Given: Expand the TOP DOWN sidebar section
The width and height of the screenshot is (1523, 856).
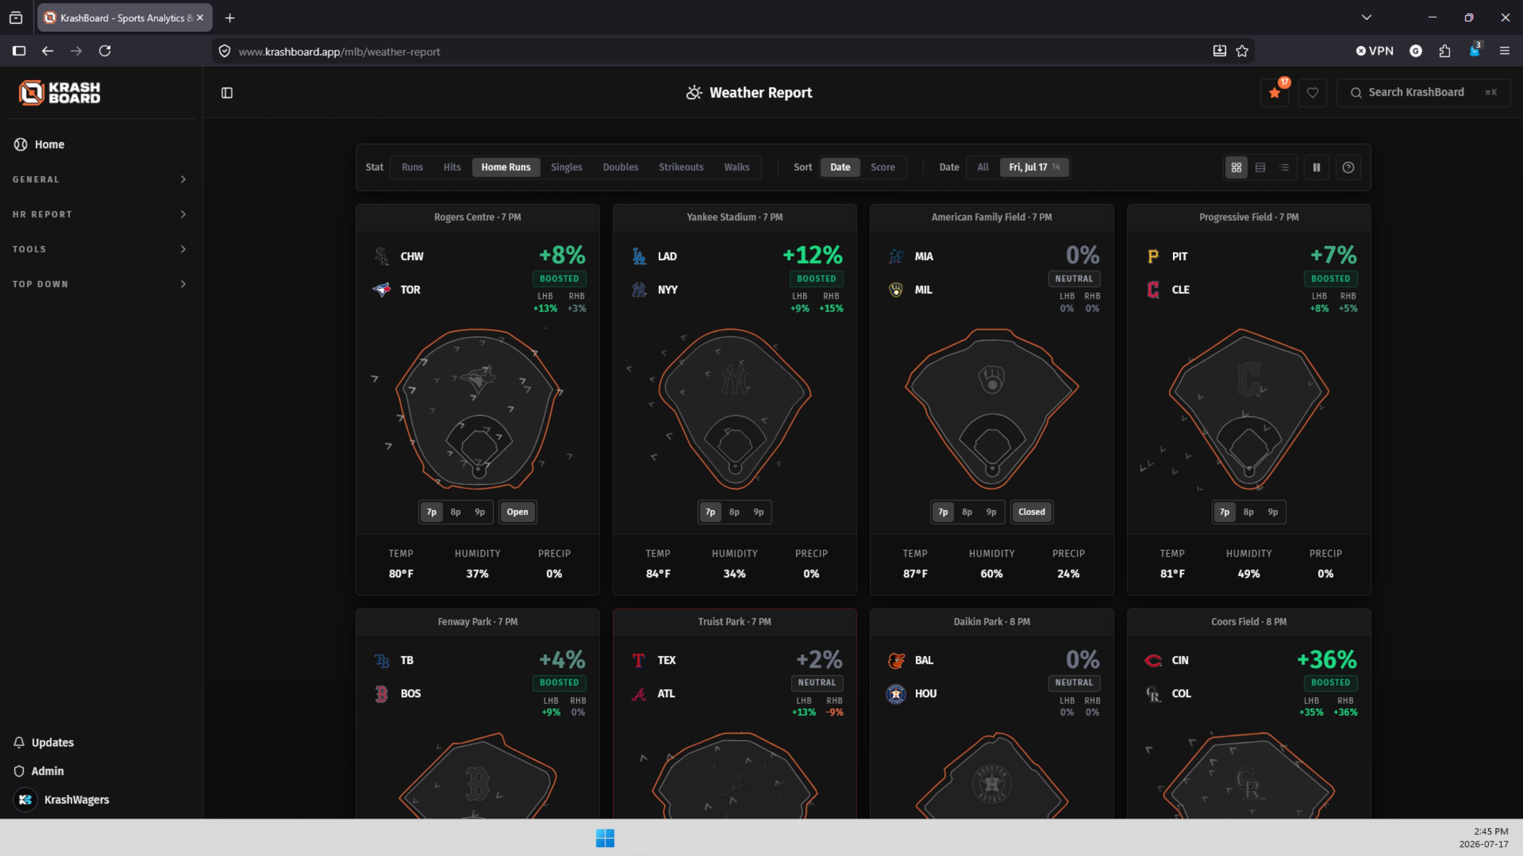Looking at the screenshot, I should 100,284.
